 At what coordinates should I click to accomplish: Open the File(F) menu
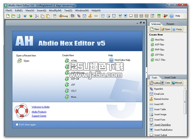click(9, 10)
